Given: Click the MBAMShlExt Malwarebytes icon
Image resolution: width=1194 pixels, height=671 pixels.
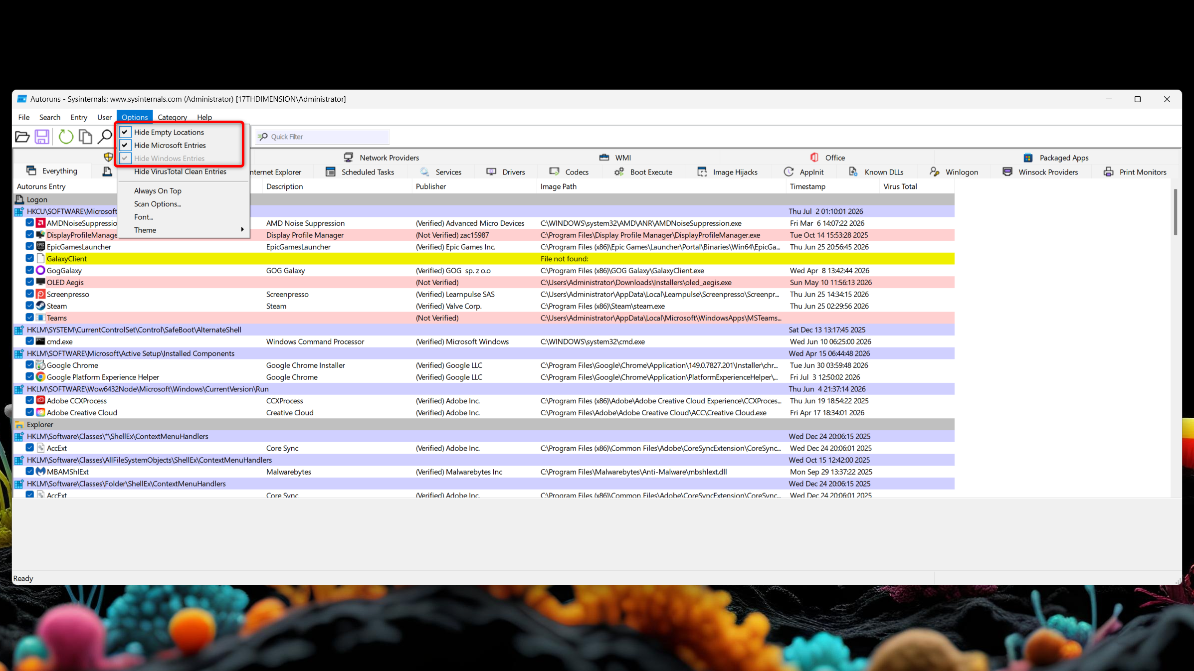Looking at the screenshot, I should (x=41, y=472).
